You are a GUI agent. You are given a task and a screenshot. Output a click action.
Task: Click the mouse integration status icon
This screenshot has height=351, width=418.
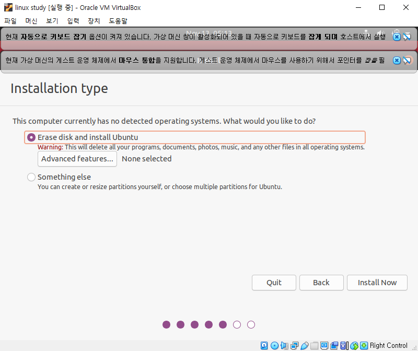tap(354, 346)
